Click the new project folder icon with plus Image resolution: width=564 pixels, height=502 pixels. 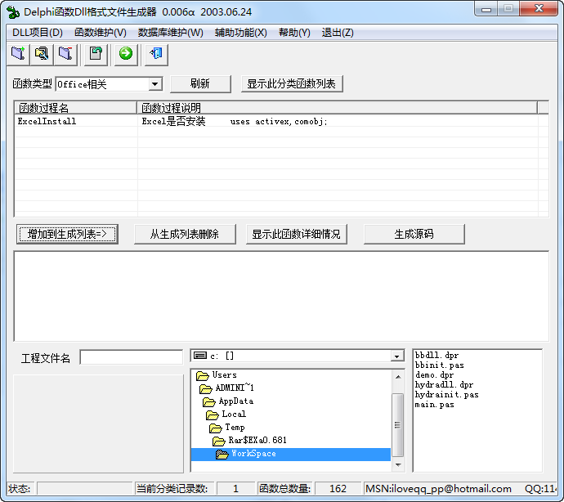pyautogui.click(x=18, y=54)
